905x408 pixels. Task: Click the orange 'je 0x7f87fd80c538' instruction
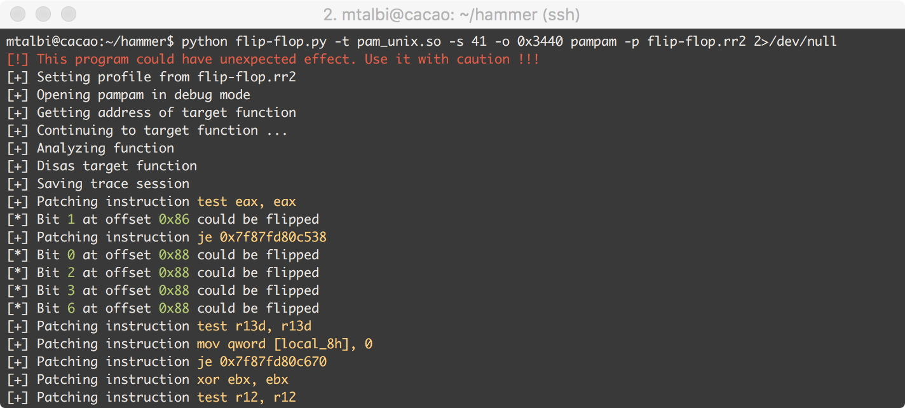[262, 237]
